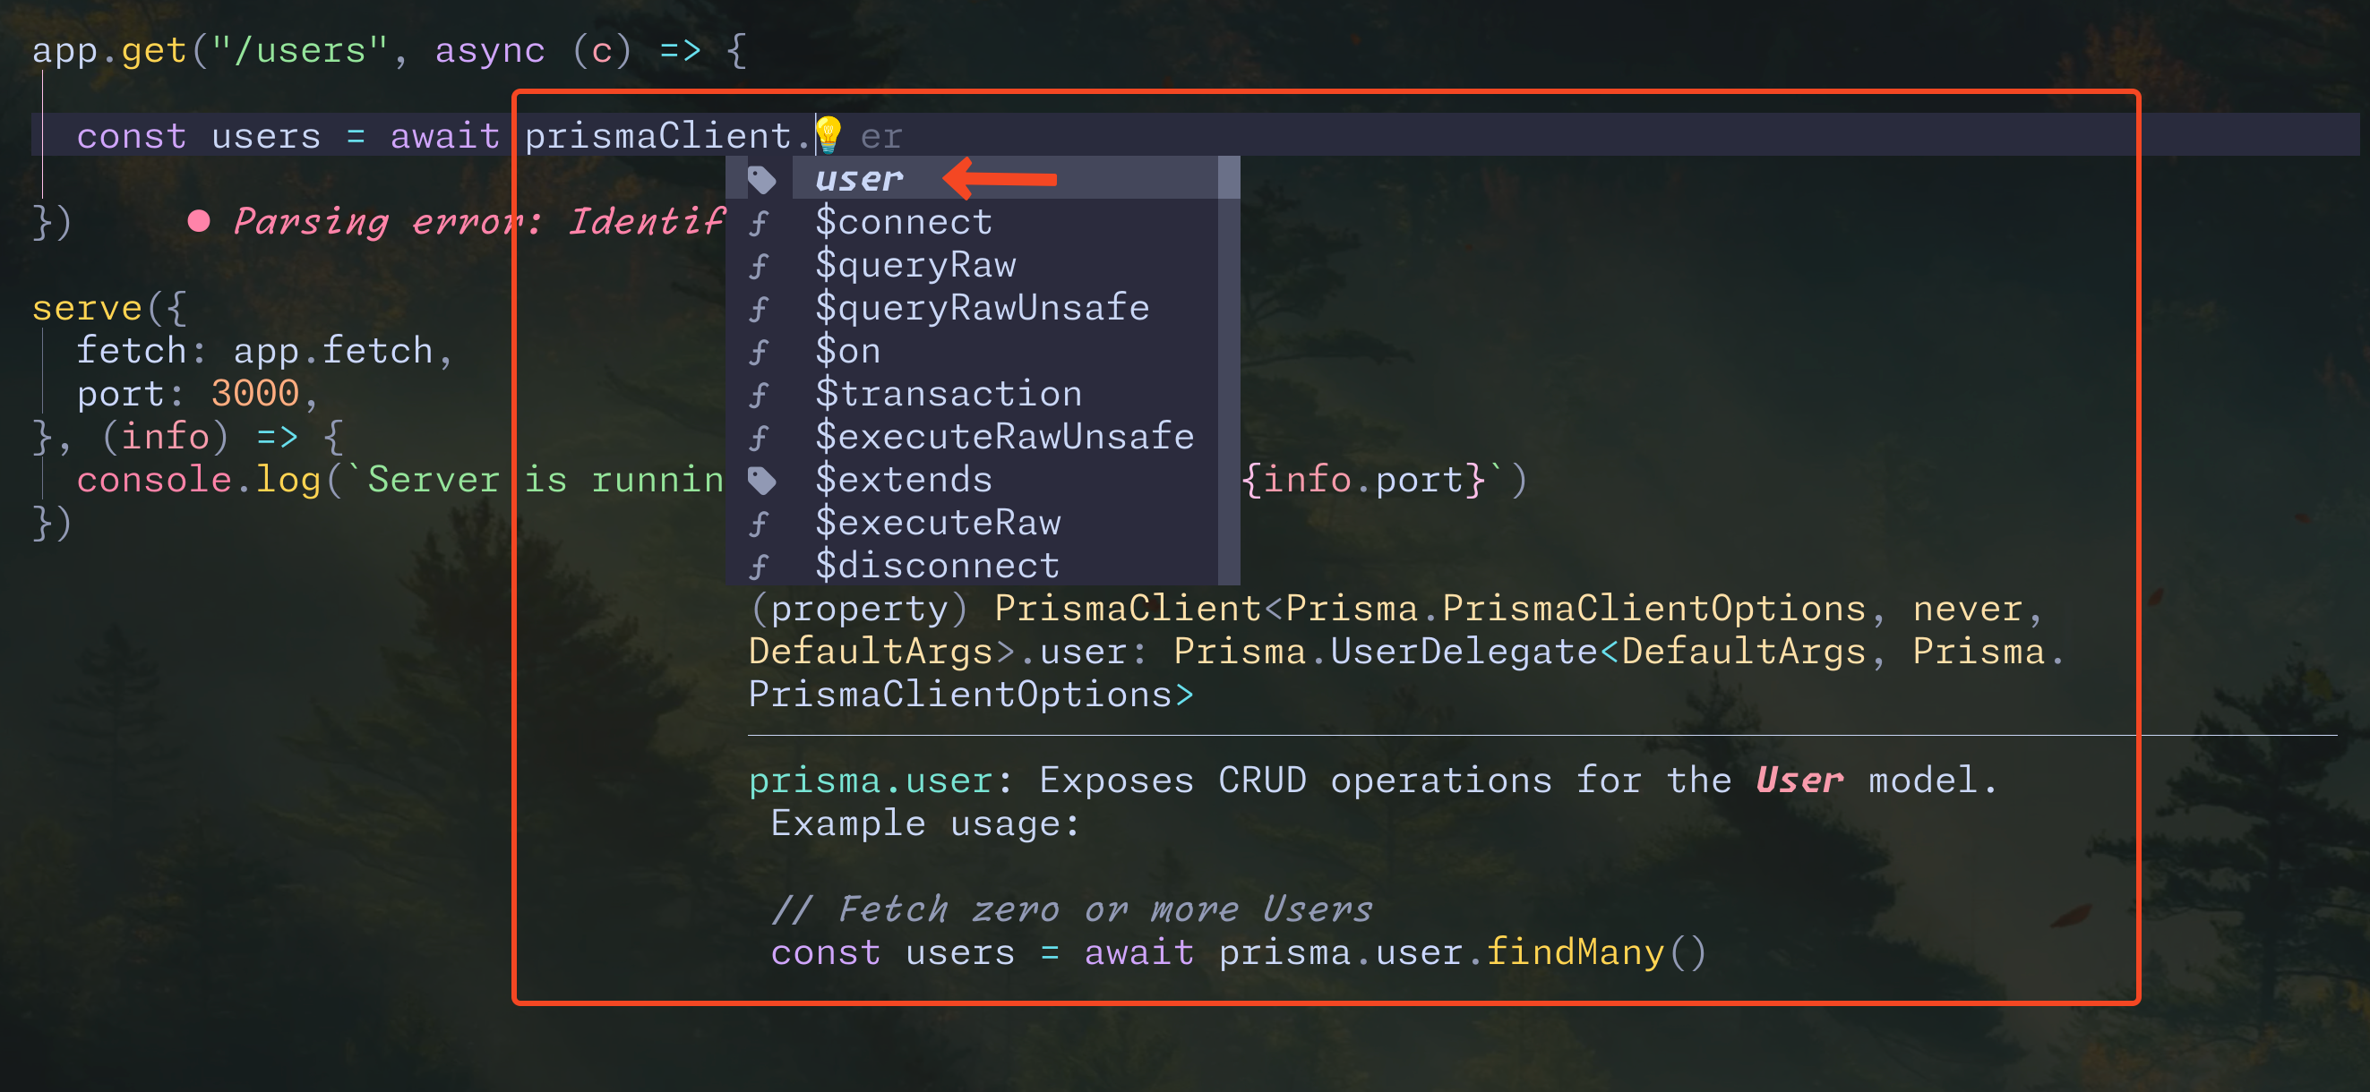The height and width of the screenshot is (1092, 2370).
Task: Click the function icon beside $queryRaw
Action: (x=758, y=266)
